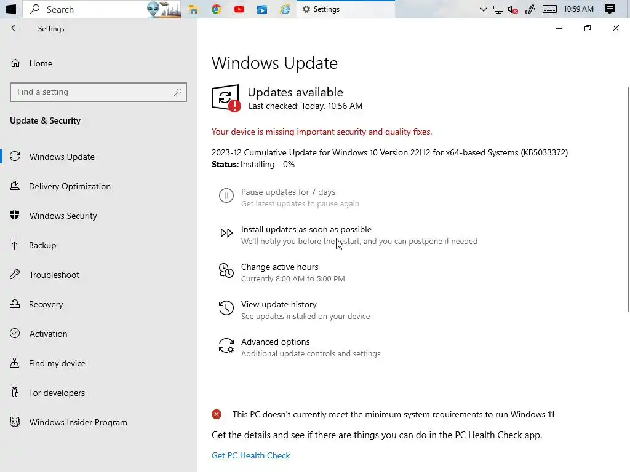Image resolution: width=630 pixels, height=472 pixels.
Task: Open Troubleshoot settings
Action: [x=98, y=275]
